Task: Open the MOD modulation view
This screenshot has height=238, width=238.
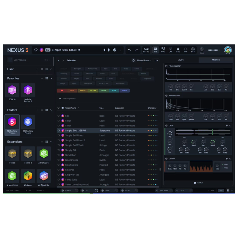Action: (178, 50)
